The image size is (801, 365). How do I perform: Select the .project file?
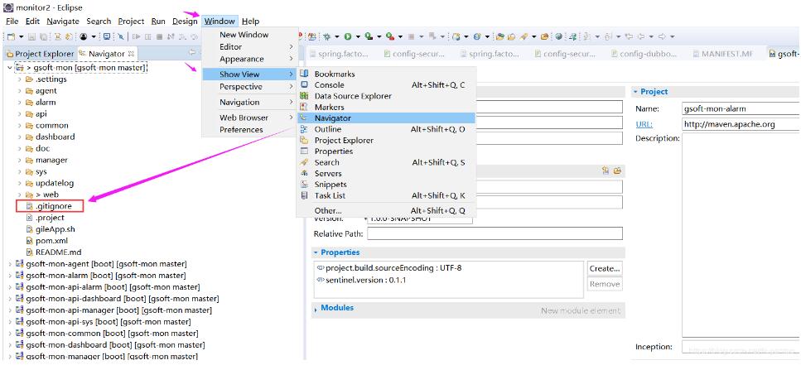pos(45,218)
